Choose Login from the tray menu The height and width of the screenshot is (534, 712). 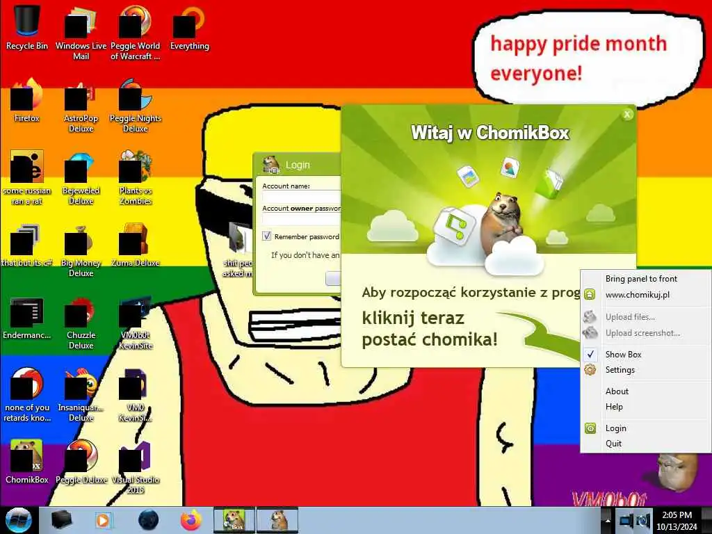tap(646, 428)
